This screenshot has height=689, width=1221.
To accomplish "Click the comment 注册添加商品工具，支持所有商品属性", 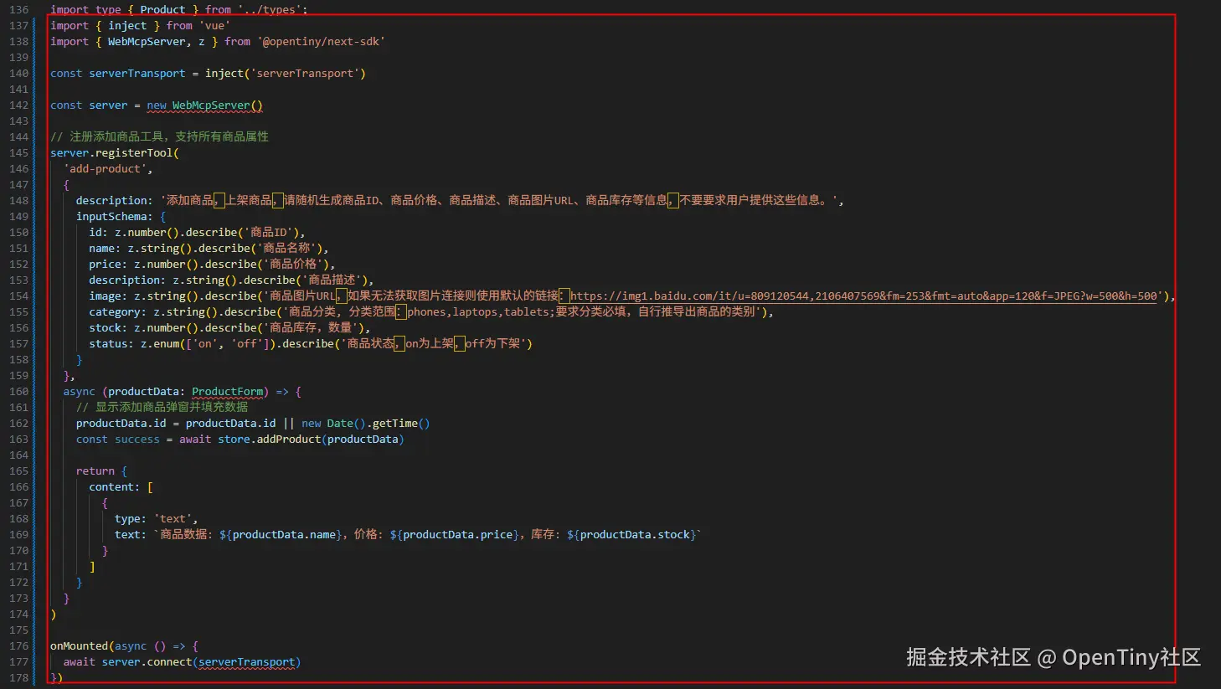I will click(x=159, y=137).
